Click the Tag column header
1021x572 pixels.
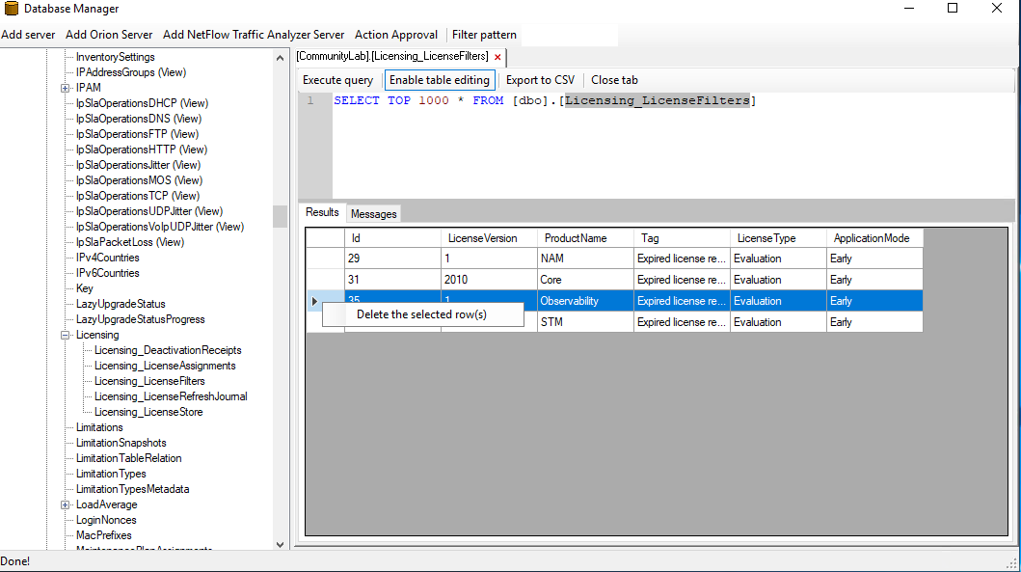point(682,238)
